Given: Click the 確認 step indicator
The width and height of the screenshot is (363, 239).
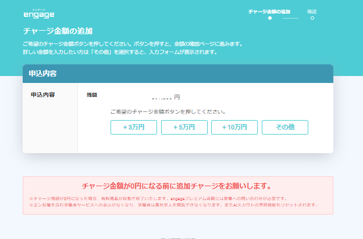Looking at the screenshot, I should pos(312,14).
